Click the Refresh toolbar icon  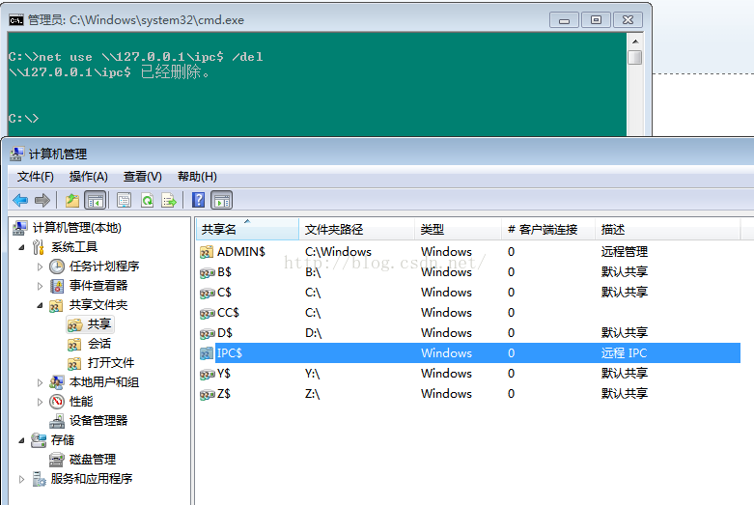[x=147, y=200]
